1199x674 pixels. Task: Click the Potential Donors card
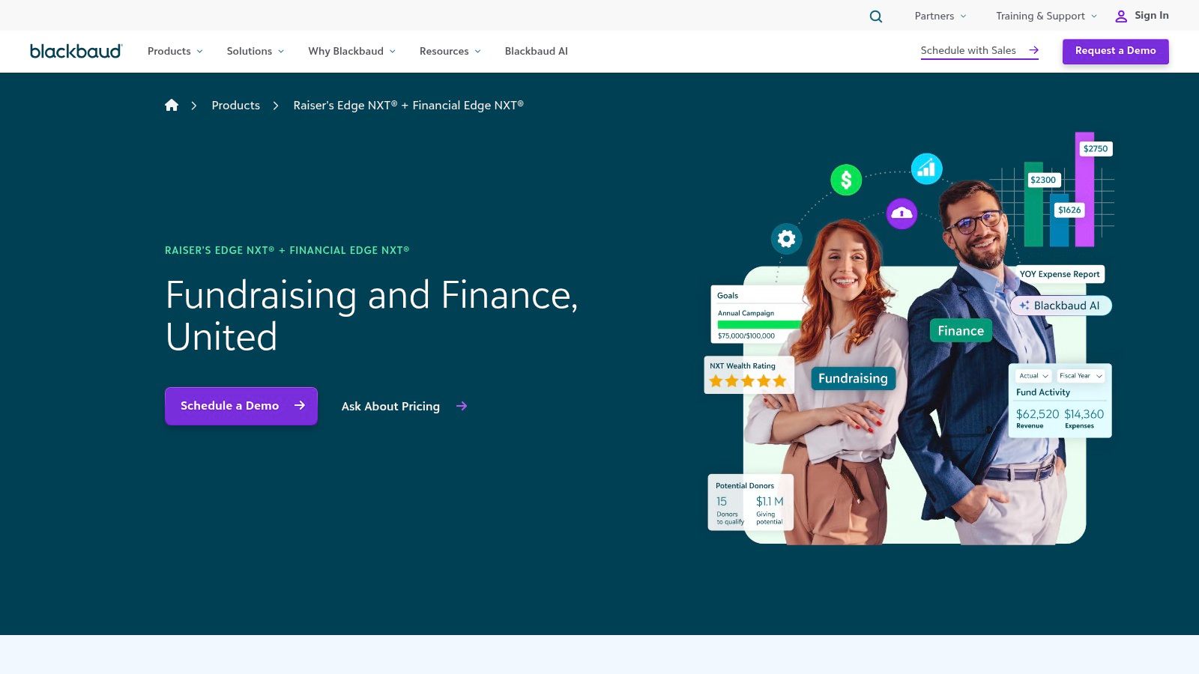coord(750,503)
